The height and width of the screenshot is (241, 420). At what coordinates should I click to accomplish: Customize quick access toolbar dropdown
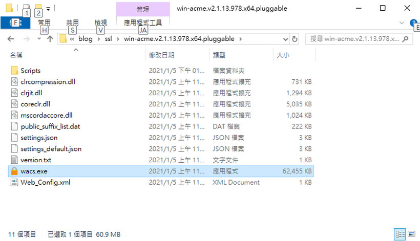coord(48,9)
